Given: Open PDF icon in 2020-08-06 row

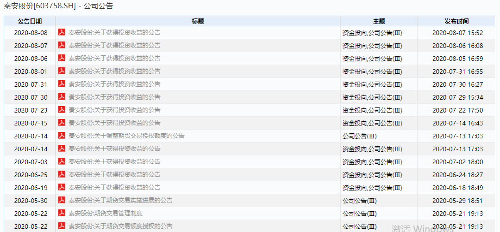Looking at the screenshot, I should click(61, 58).
